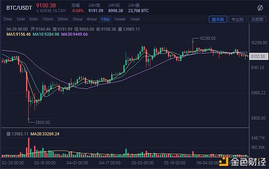Click the MA30:9449.66 indicator label
The width and height of the screenshot is (269, 169).
[x=74, y=34]
